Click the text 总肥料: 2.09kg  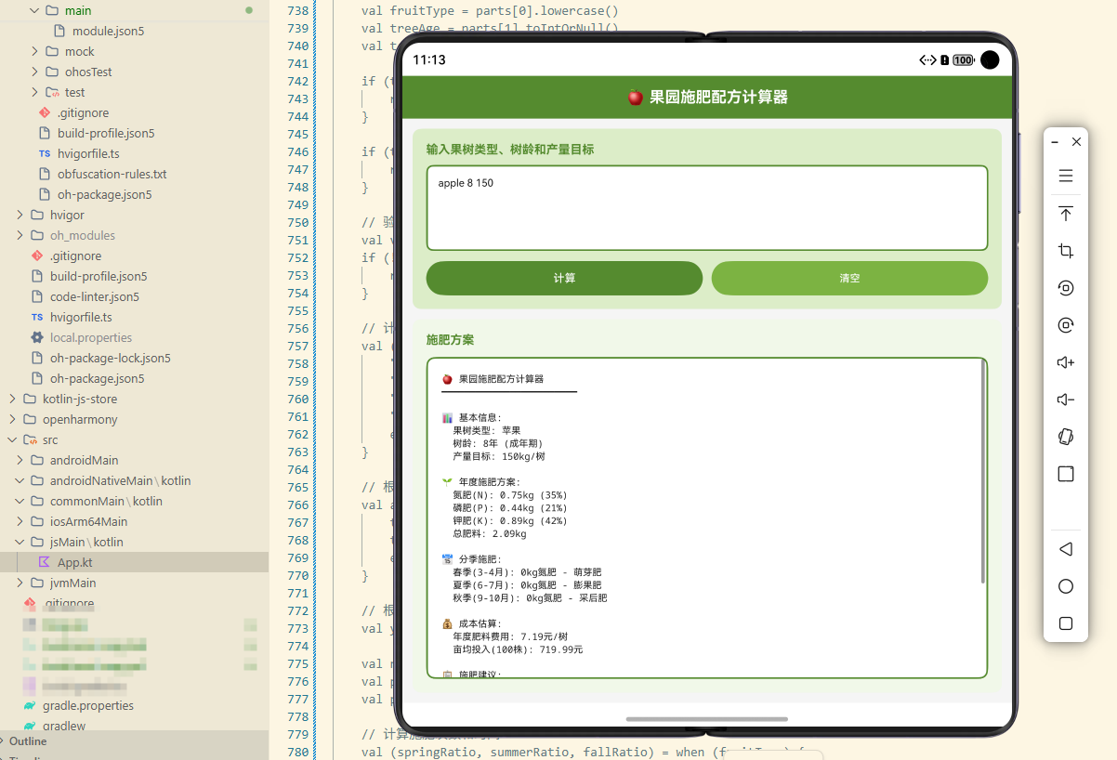(490, 534)
